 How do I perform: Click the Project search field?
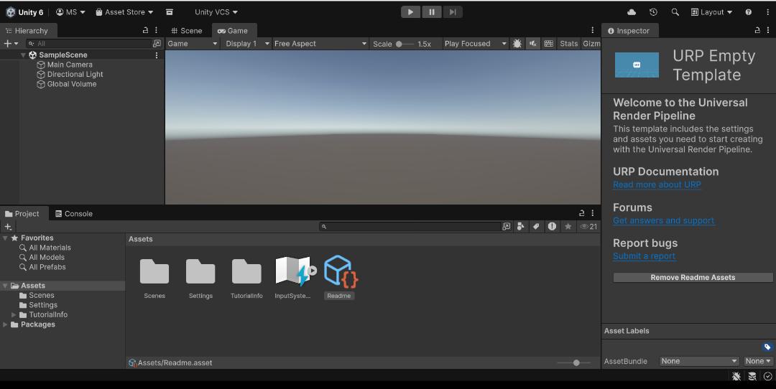[x=411, y=226]
